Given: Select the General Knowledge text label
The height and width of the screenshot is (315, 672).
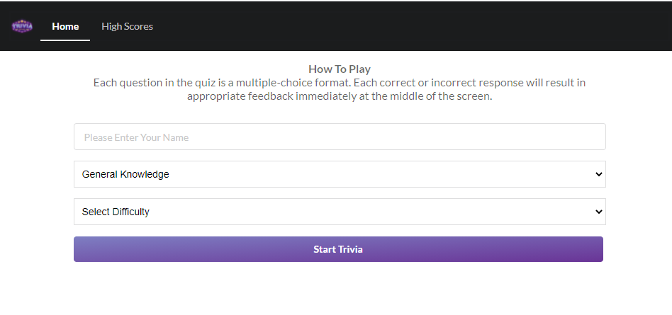Looking at the screenshot, I should point(125,174).
